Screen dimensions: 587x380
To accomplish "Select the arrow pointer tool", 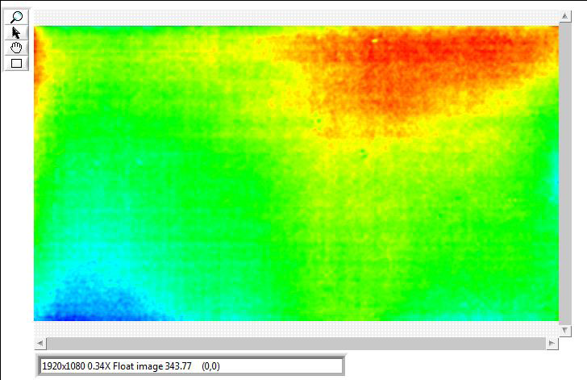I will 16,32.
